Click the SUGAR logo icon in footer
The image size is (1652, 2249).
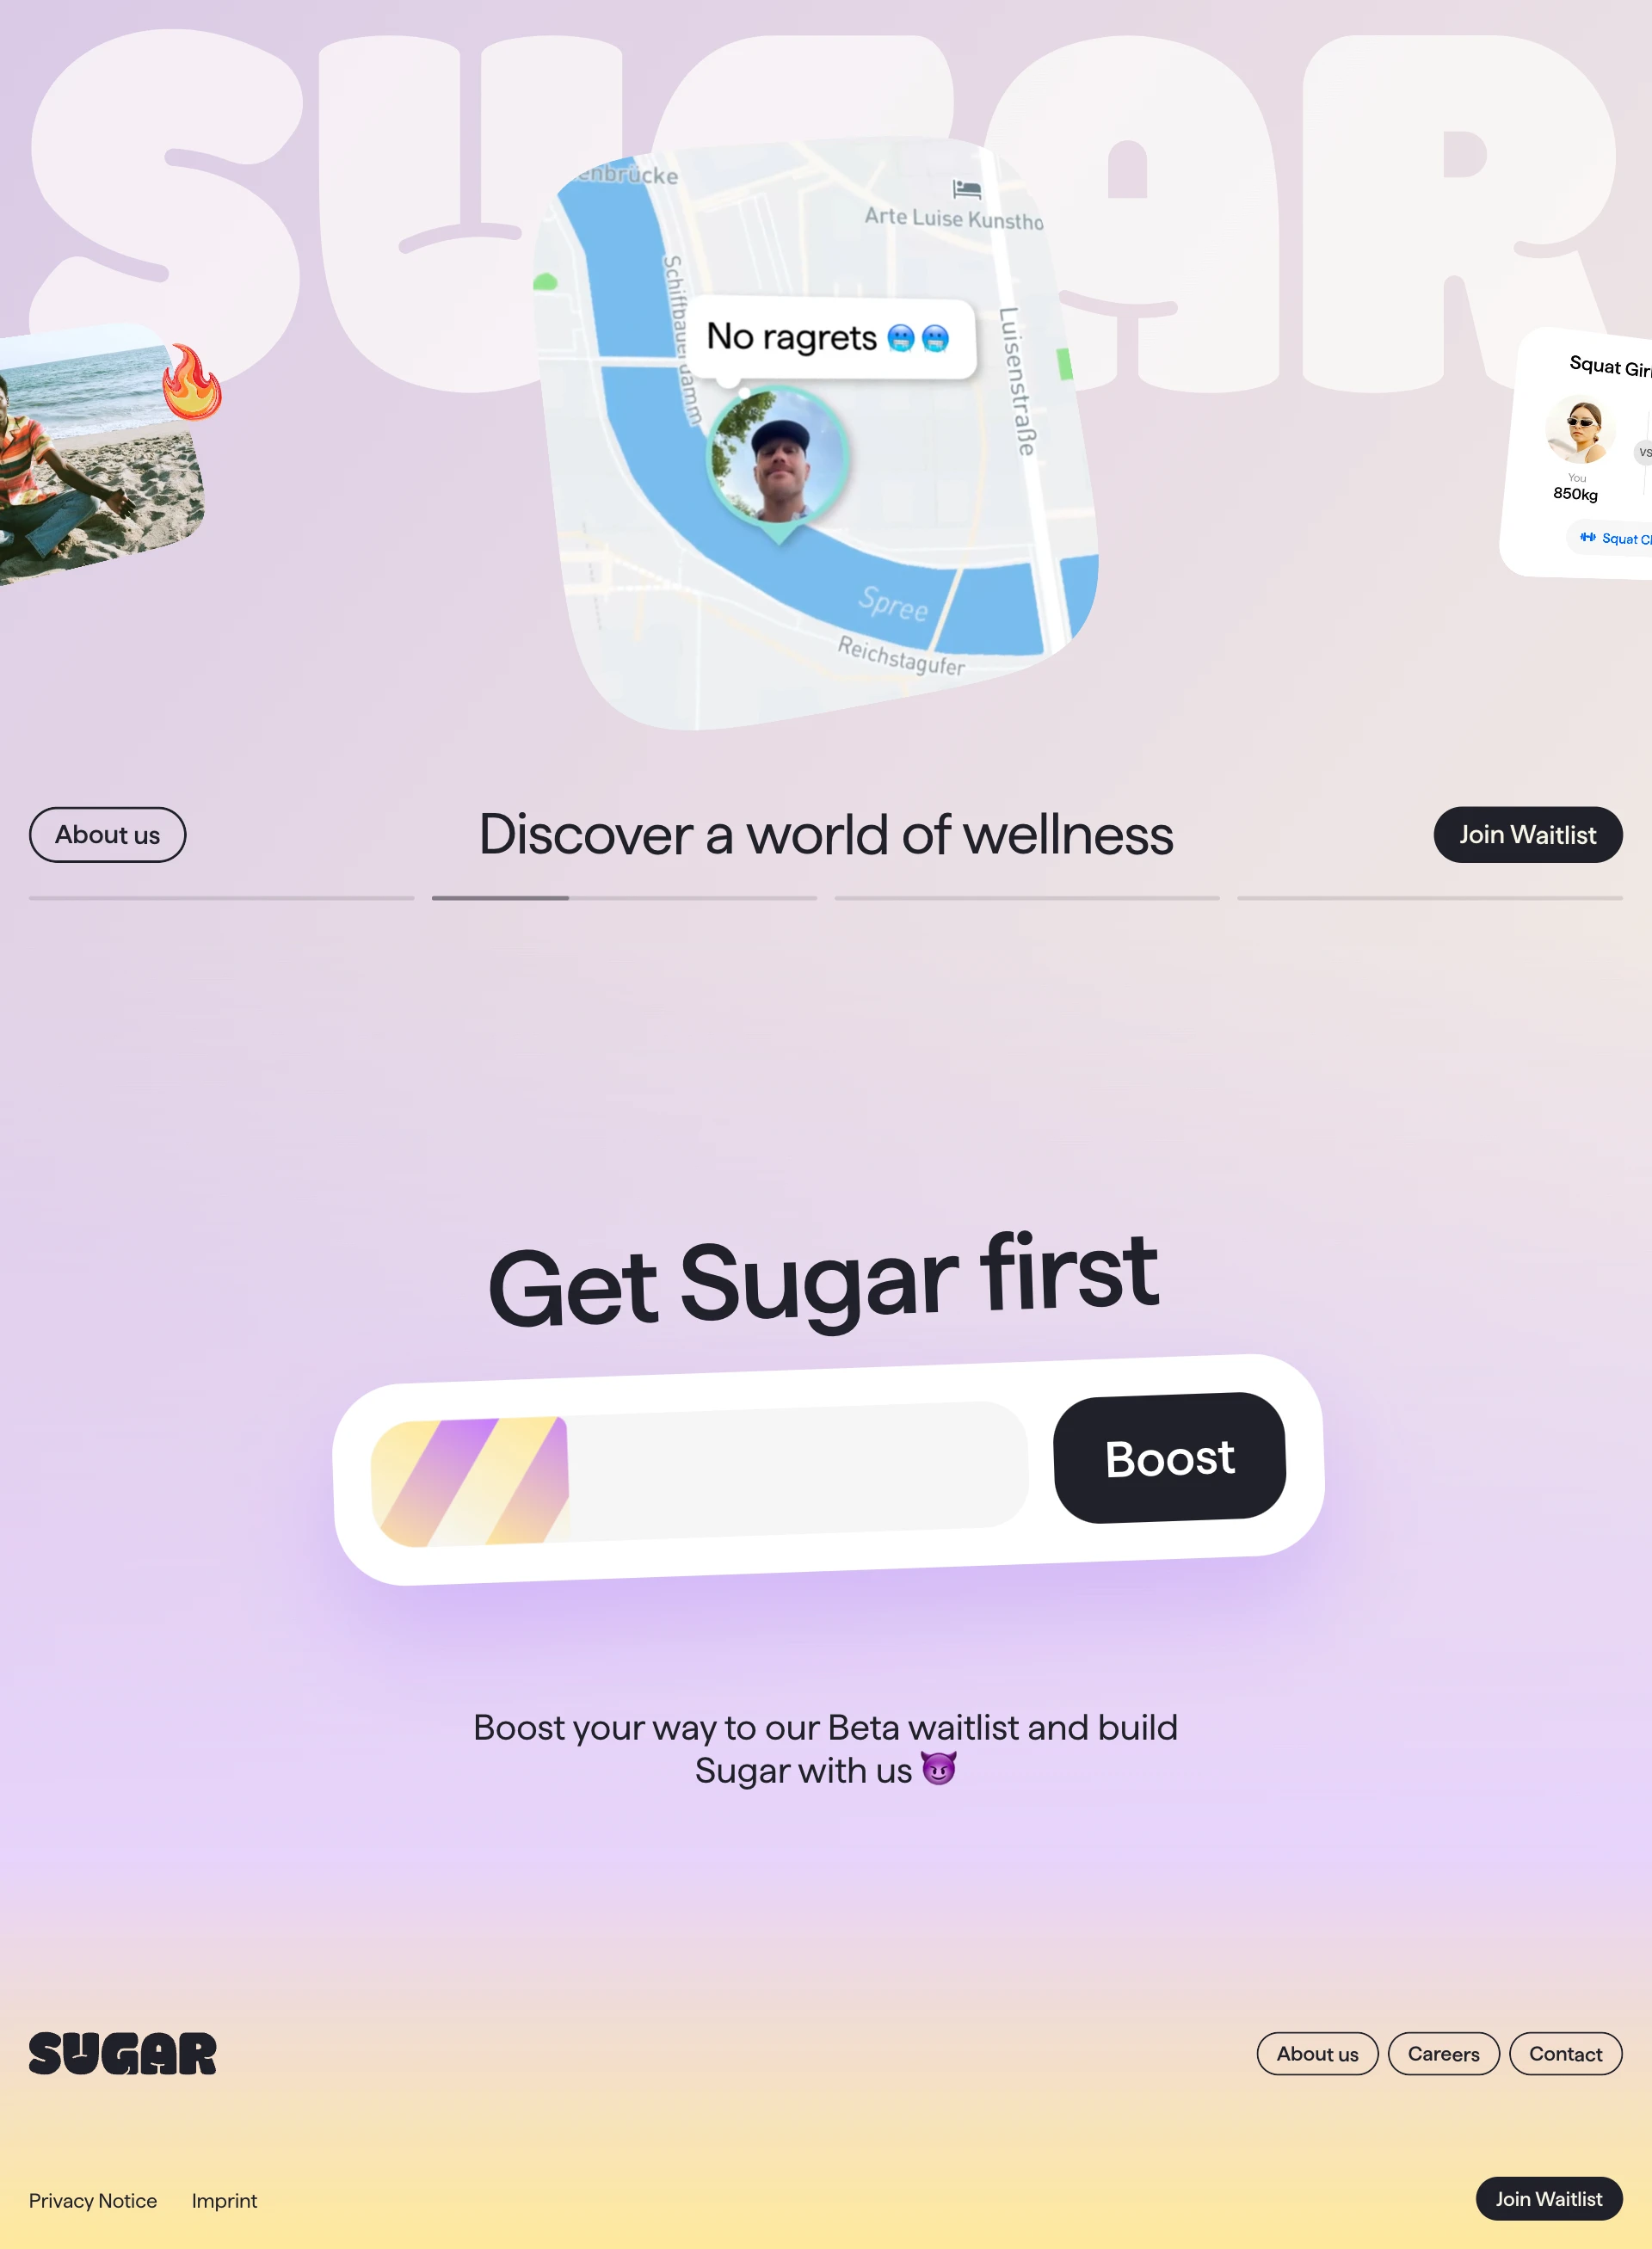coord(122,2054)
